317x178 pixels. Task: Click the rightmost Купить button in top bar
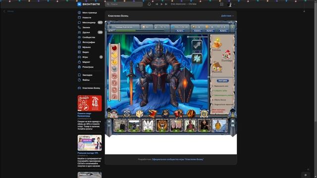[223, 31]
